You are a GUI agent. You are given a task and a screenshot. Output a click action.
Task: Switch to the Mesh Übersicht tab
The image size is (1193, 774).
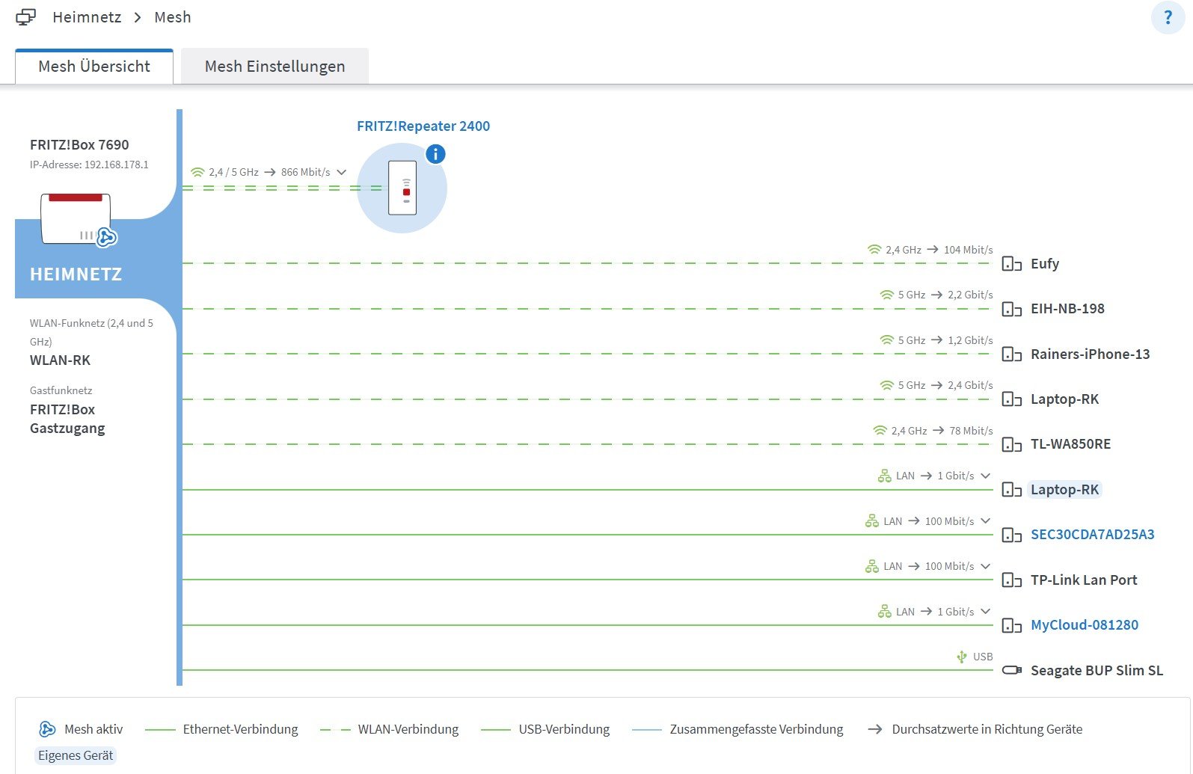coord(94,67)
